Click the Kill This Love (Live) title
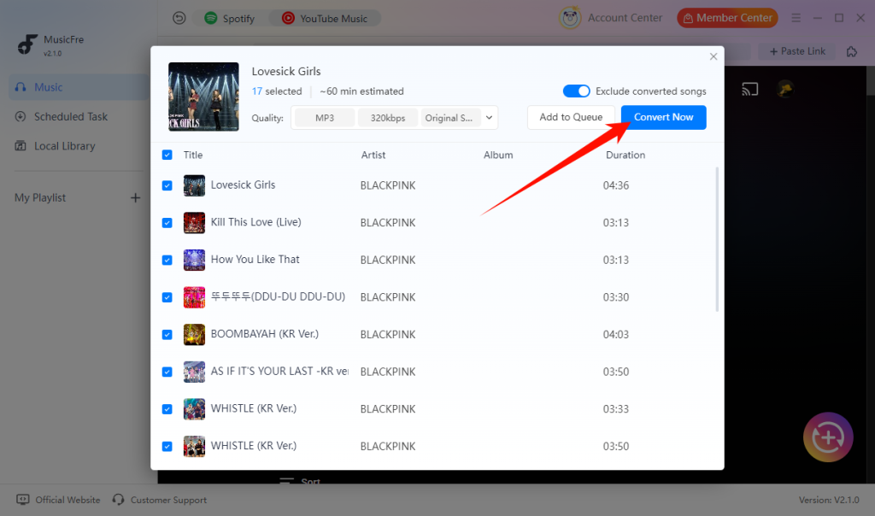Image resolution: width=875 pixels, height=516 pixels. [x=256, y=222]
